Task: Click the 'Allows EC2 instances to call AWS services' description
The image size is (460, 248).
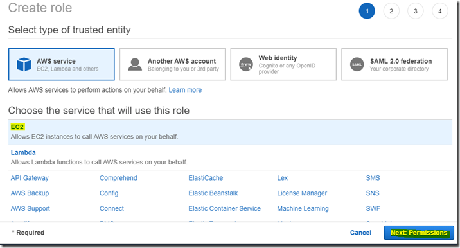Action: [94, 137]
